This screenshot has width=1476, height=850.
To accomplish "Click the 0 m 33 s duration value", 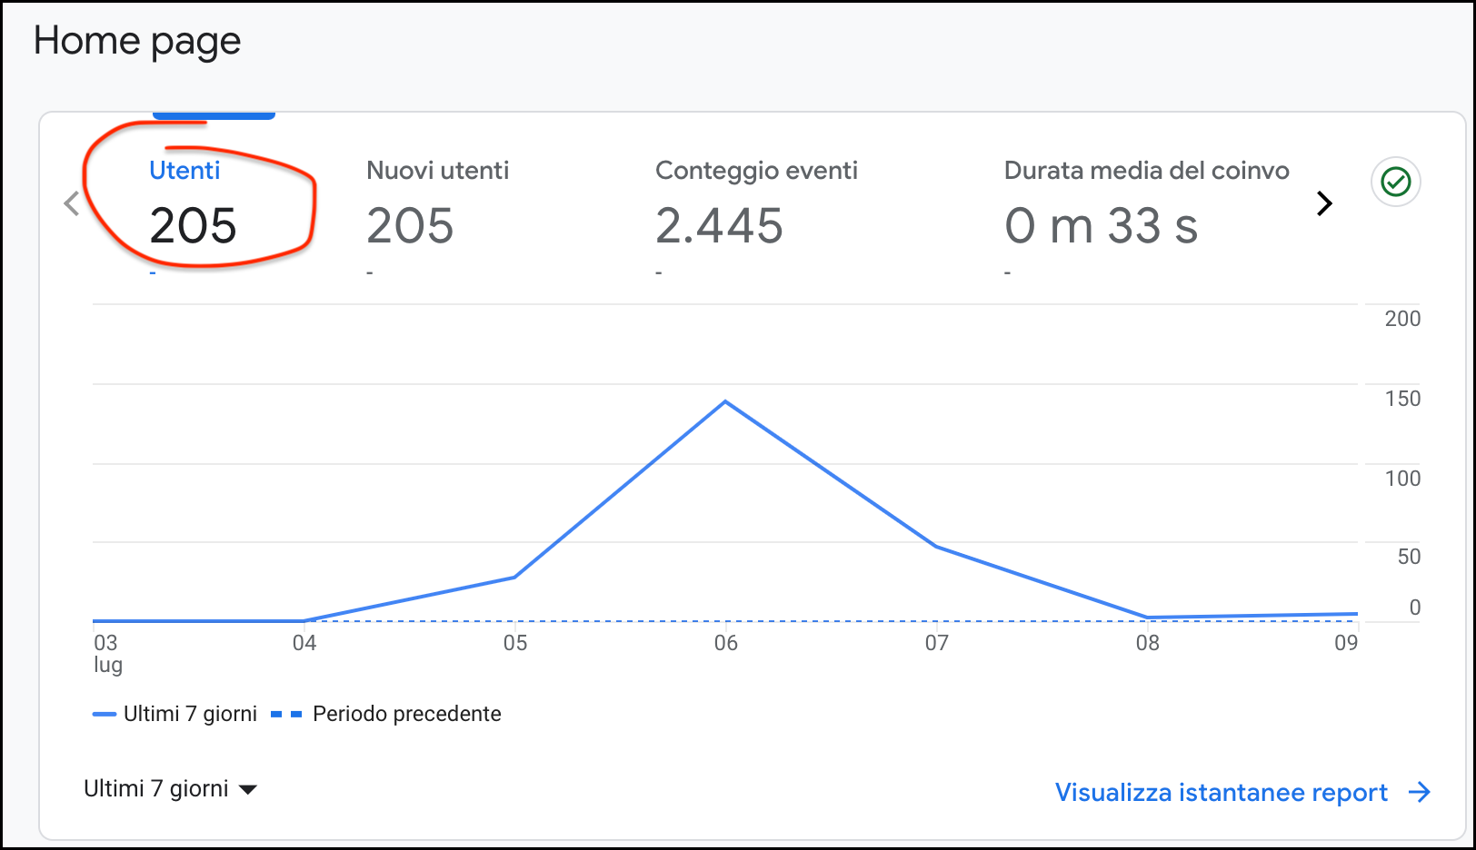I will pos(1102,225).
